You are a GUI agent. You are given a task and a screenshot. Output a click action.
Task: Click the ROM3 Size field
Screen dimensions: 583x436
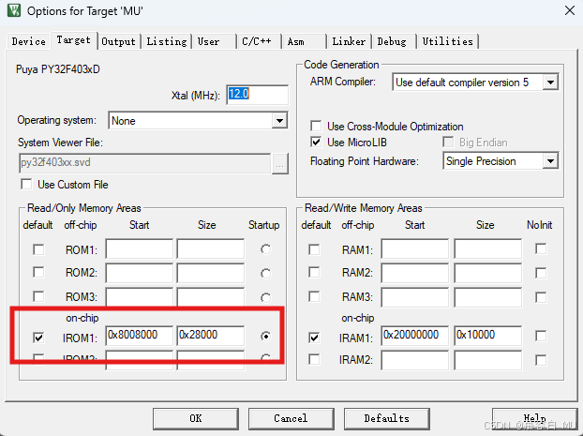211,296
